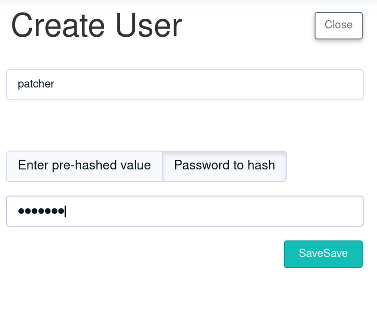The width and height of the screenshot is (377, 311).
Task: Save the new user
Action: click(323, 254)
